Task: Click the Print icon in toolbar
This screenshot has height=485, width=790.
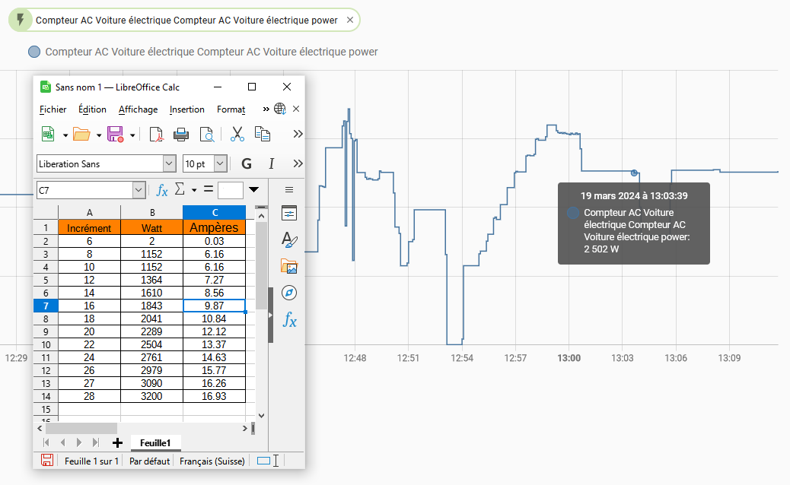Action: tap(181, 135)
